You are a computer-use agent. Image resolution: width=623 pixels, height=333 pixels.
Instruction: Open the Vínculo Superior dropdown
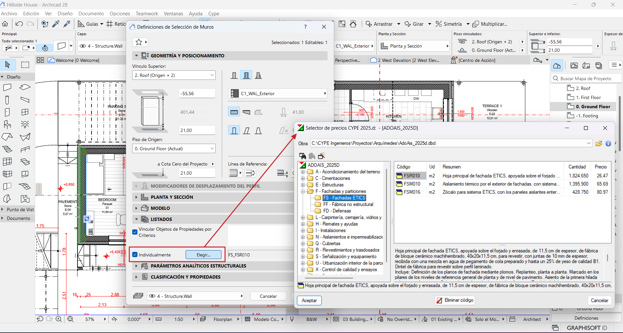(x=174, y=75)
